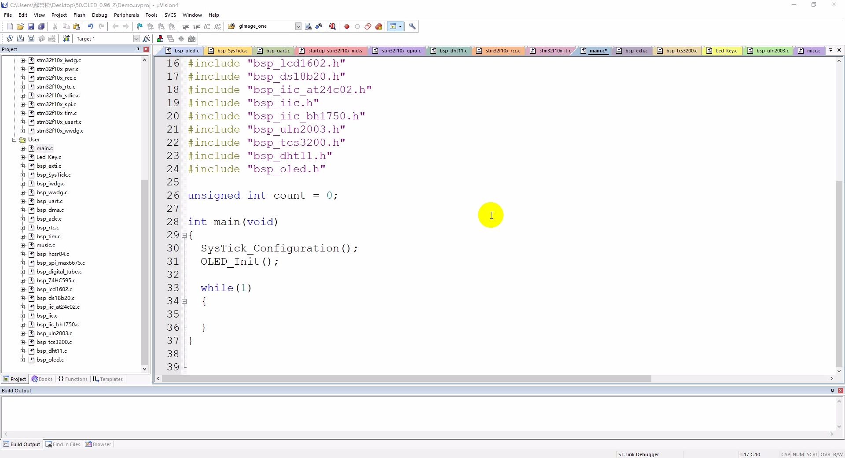Viewport: 845px width, 458px height.
Task: Open the Peripherals menu
Action: pos(126,15)
